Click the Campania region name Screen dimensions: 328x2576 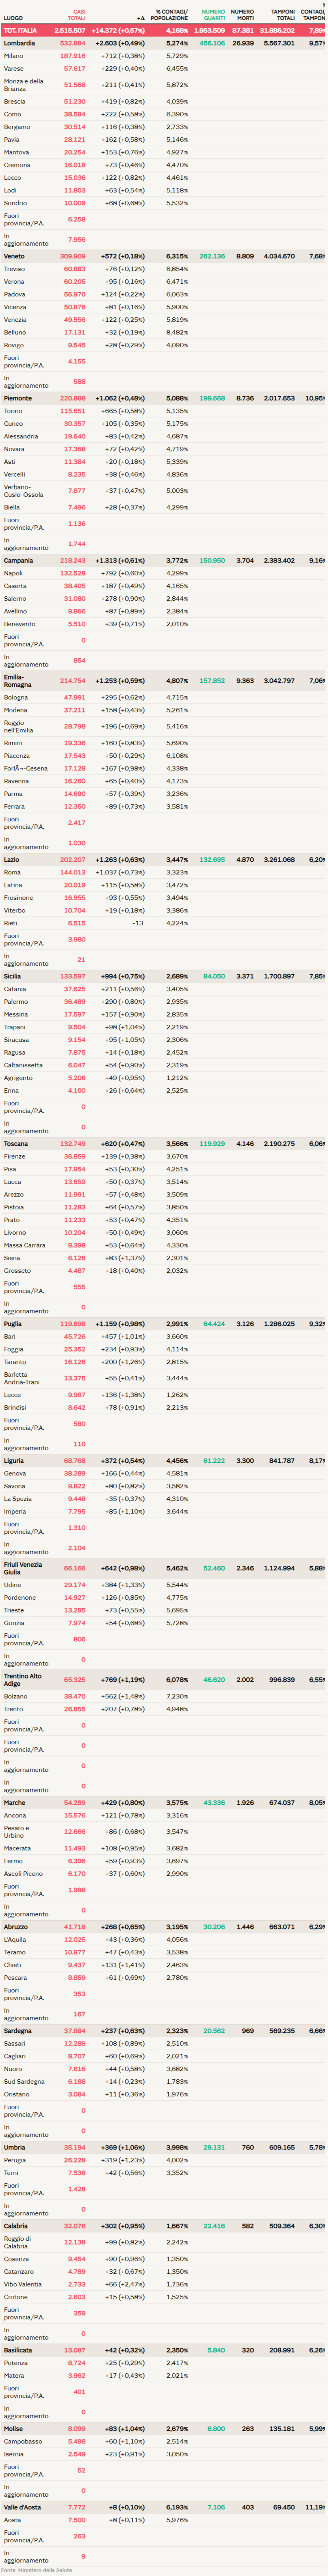18,561
